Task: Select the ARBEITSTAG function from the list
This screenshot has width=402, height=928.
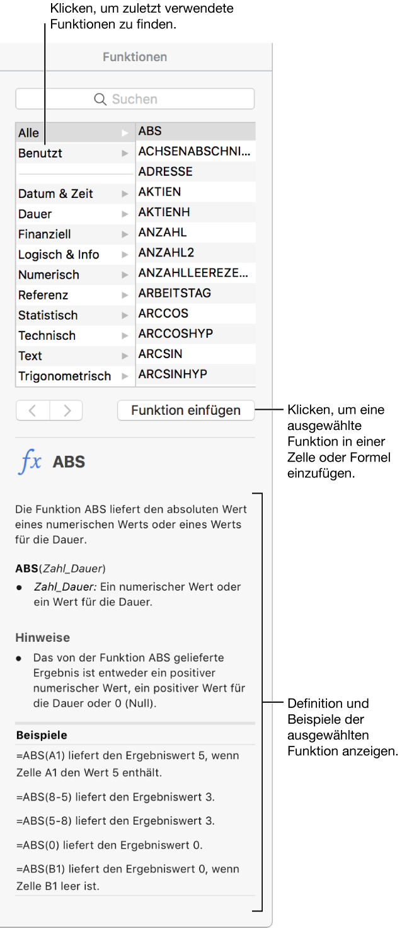Action: (x=189, y=293)
